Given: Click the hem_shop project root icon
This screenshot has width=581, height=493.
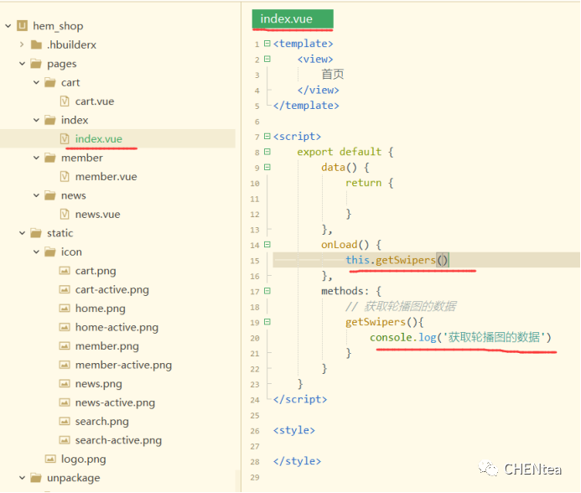Looking at the screenshot, I should coord(23,26).
